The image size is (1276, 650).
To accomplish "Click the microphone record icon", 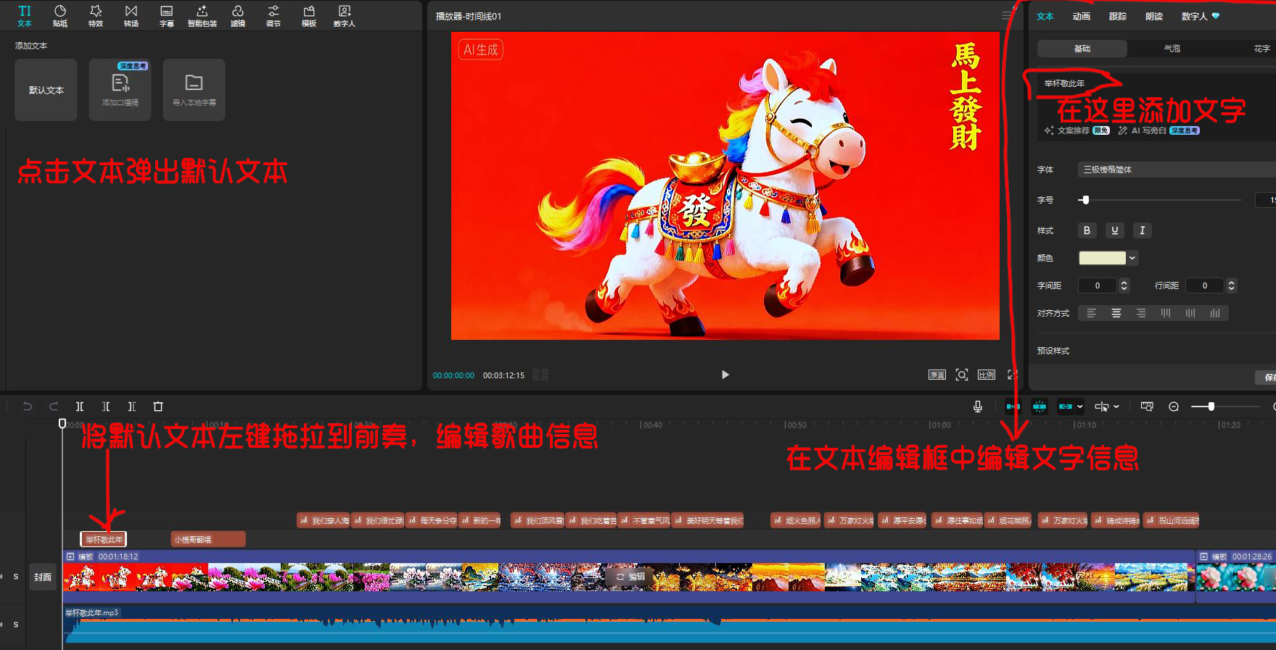I will (x=977, y=407).
